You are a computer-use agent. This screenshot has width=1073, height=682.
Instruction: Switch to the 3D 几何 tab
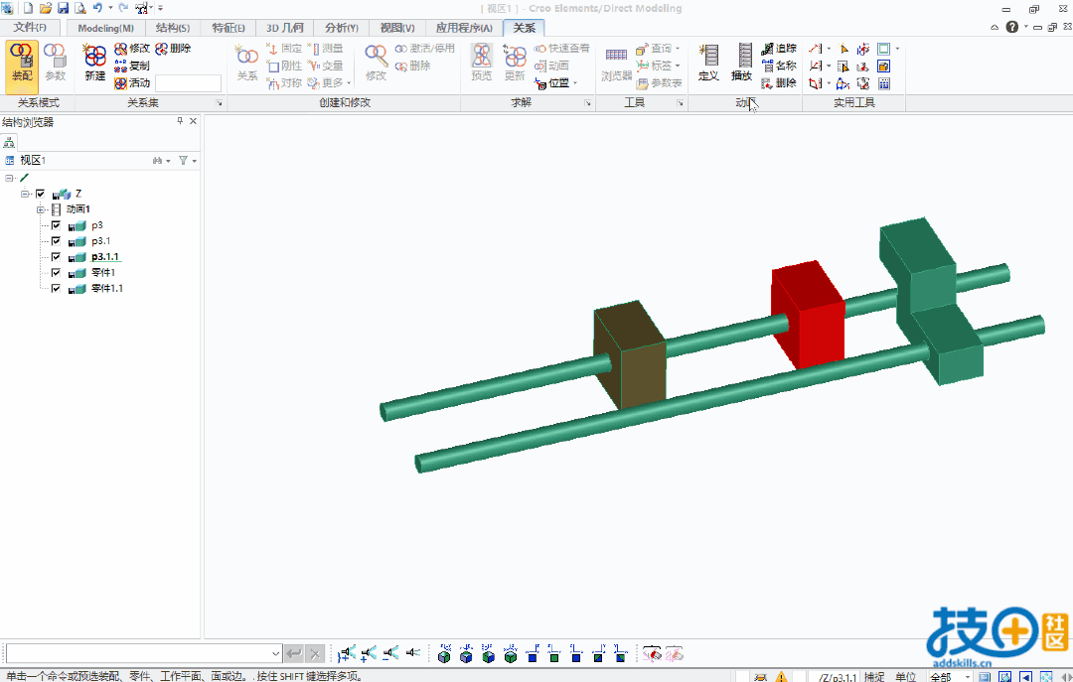tap(285, 28)
